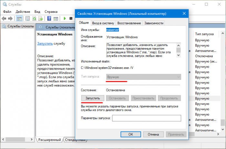Click the Остановить button
The image size is (226, 149).
tap(117, 98)
